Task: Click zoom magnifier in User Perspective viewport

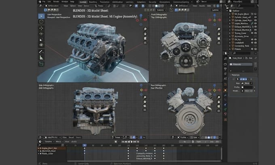Action: click(145, 29)
